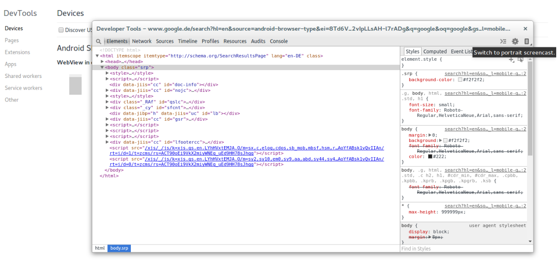Select Devices in the background sidebar
The image size is (559, 264).
point(14,28)
